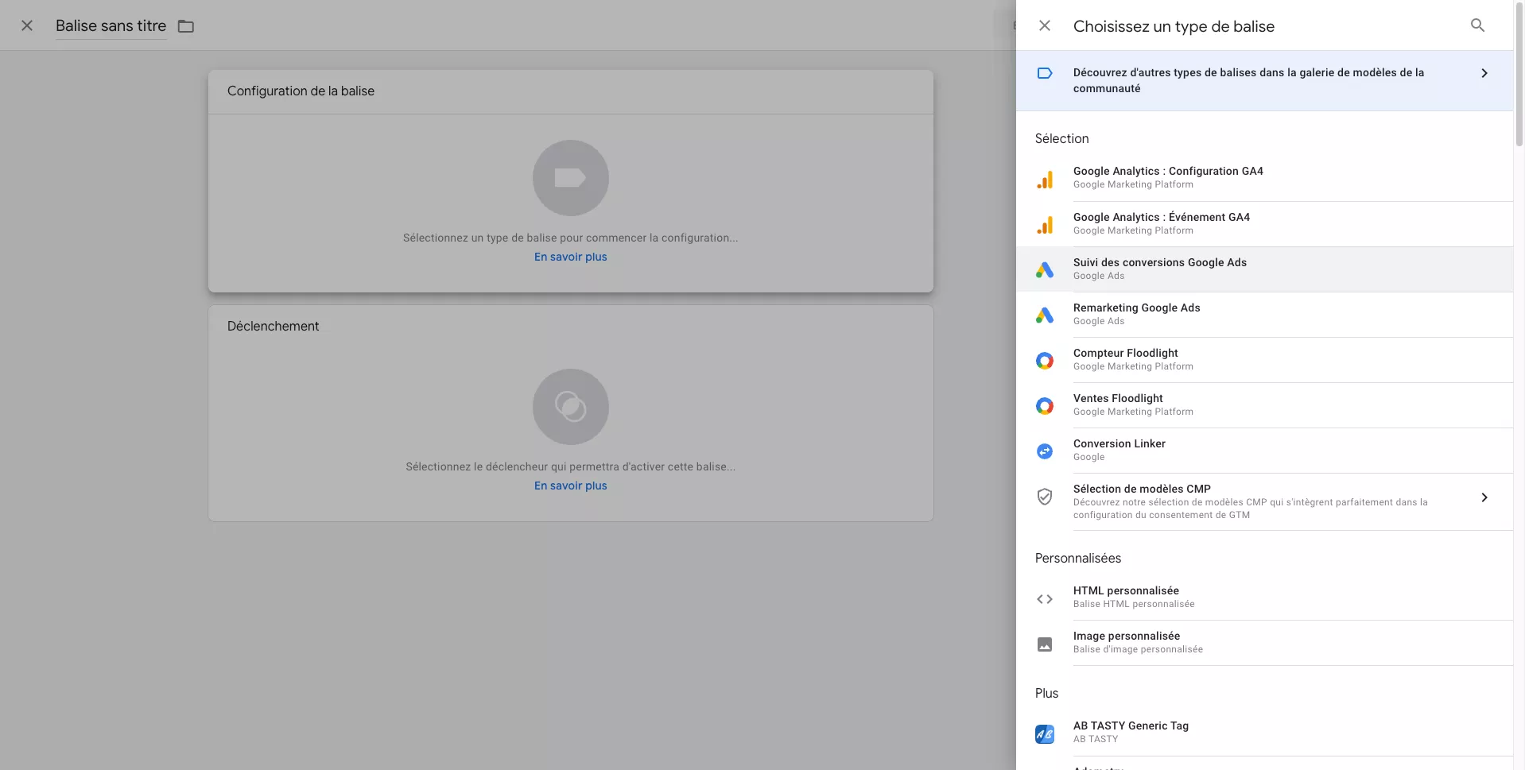Close the Choisissez un type de balise panel

[1045, 25]
